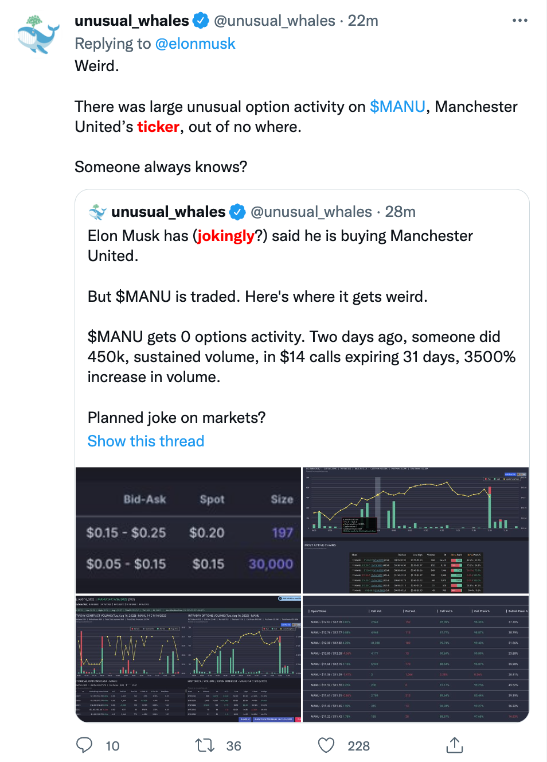Click the quoted tweet's unusual_whales author name
The height and width of the screenshot is (762, 547).
point(168,212)
